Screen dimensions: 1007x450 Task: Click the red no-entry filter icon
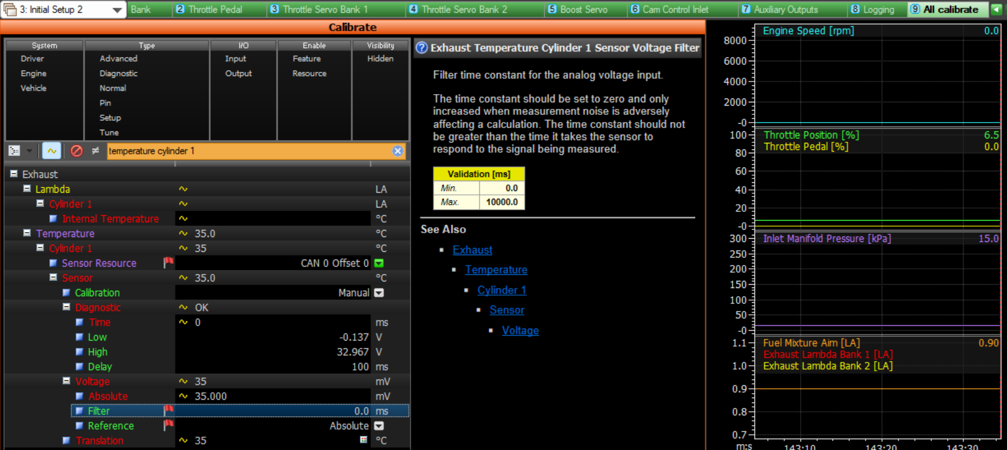[x=77, y=151]
